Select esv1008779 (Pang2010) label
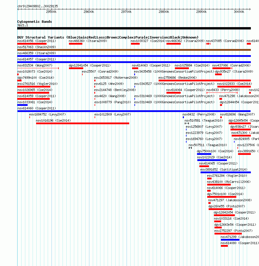Image resolution: width=259 pixels, height=266 pixels. [113, 102]
